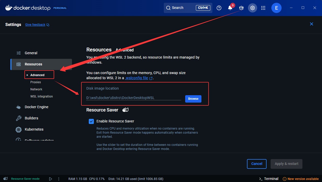This screenshot has width=322, height=182.
Task: Click the Settings gear icon
Action: [252, 8]
